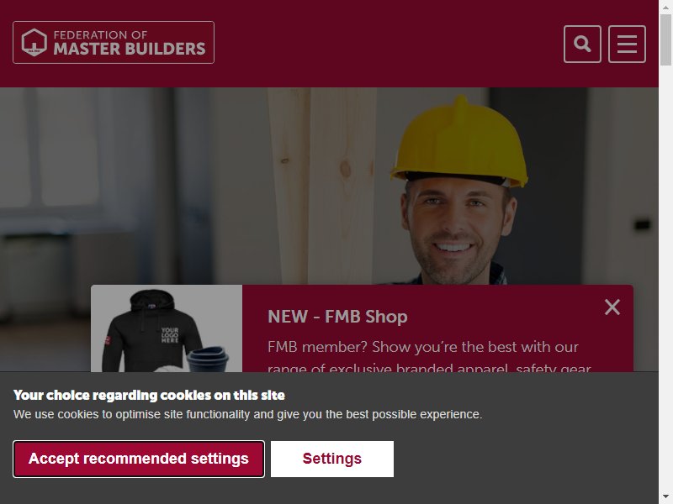The image size is (673, 504).
Task: Click the empty scrollbar track below thumb
Action: tap(665, 279)
